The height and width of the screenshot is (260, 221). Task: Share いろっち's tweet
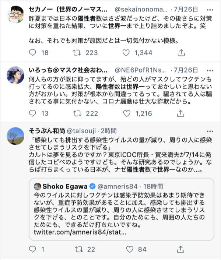pos(181,114)
